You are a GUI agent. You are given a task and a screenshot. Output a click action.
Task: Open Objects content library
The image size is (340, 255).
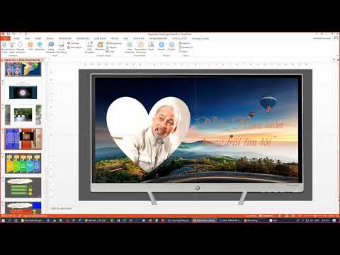pyautogui.click(x=111, y=47)
